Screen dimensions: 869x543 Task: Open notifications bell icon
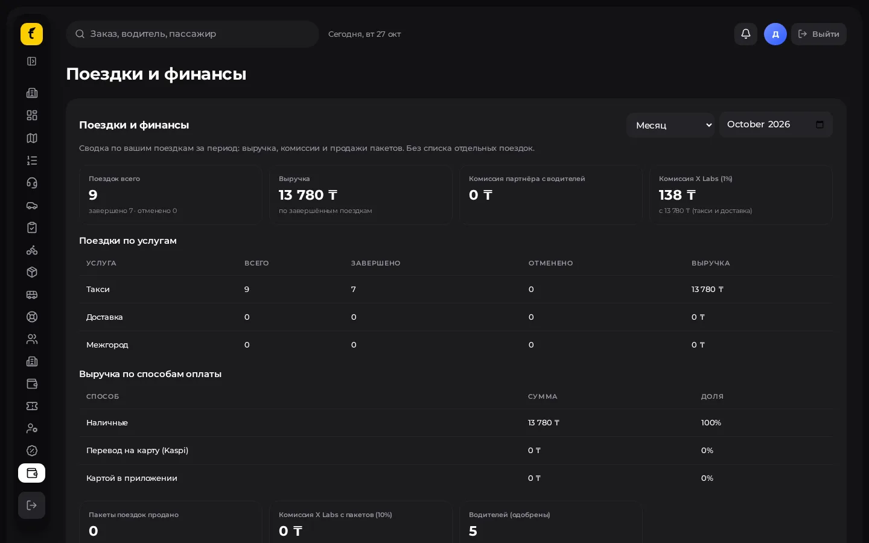(x=746, y=34)
